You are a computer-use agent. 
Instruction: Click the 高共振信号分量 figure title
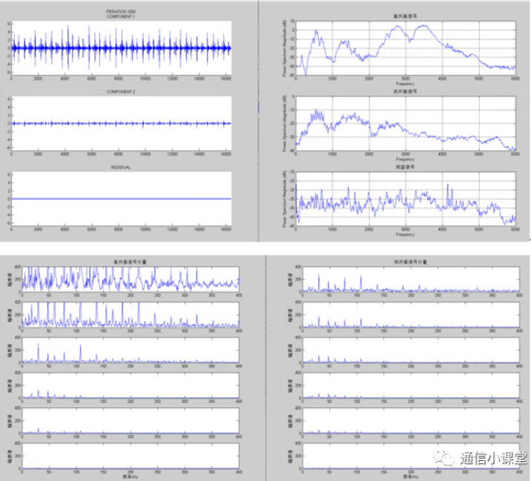[x=130, y=261]
